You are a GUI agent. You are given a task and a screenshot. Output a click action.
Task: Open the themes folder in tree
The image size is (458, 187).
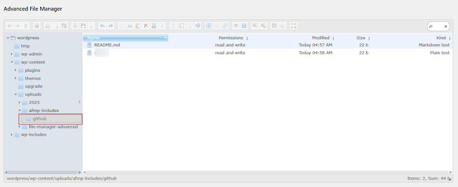[x=33, y=78]
